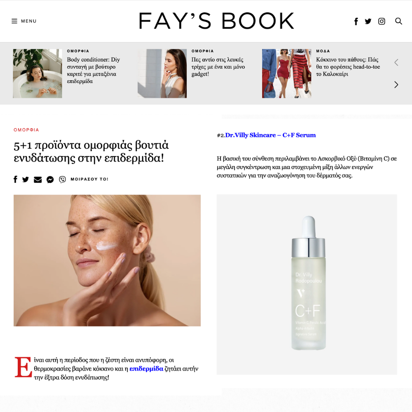412x412 pixels.
Task: Open the Dr.Villy Skincare C+F Serum link
Action: [270, 135]
